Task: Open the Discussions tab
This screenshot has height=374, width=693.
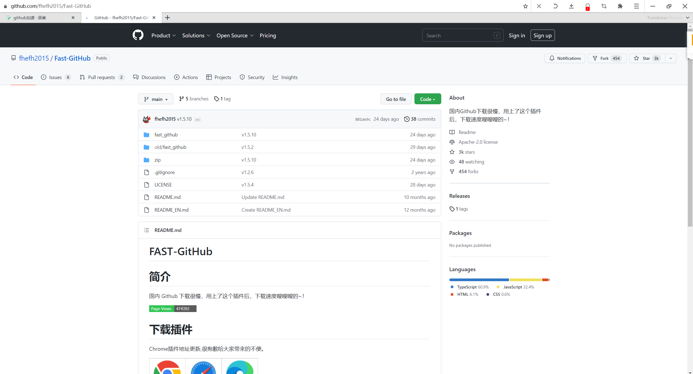Action: pos(149,77)
